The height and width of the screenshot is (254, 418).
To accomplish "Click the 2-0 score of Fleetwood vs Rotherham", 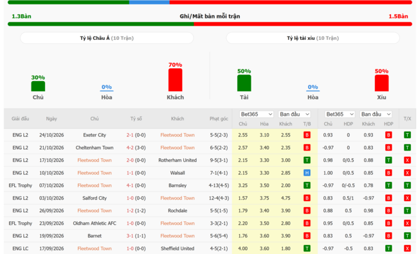I will (x=129, y=160).
